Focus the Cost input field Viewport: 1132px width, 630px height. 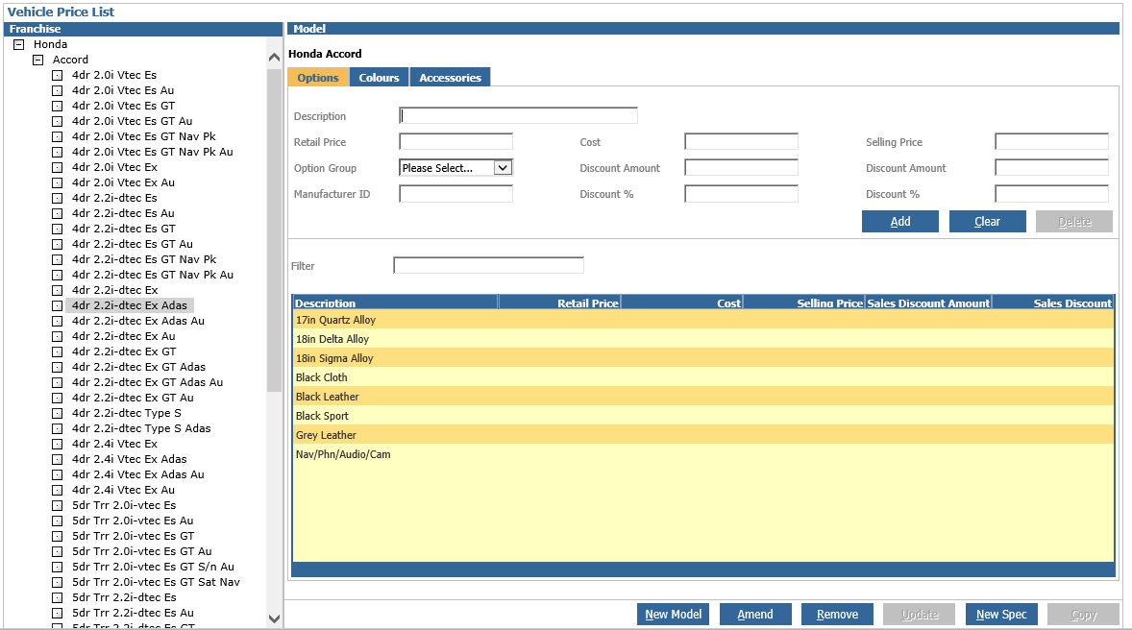click(x=742, y=141)
